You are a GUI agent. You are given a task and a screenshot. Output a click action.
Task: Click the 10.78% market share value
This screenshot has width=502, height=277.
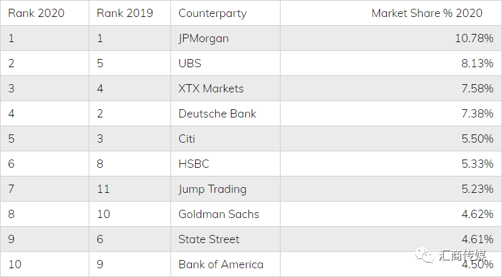(x=474, y=38)
